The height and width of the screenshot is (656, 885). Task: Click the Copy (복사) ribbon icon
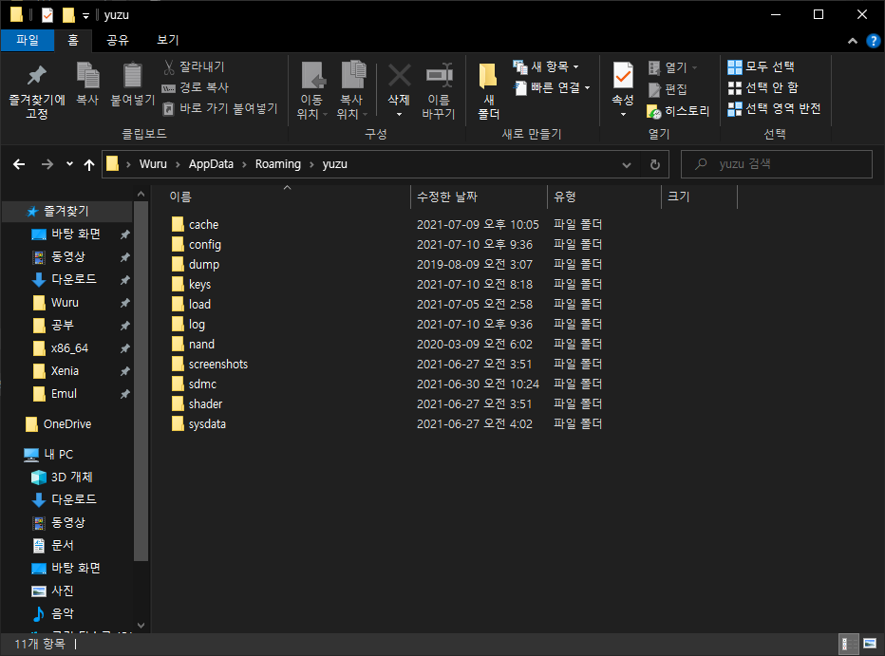coord(87,76)
